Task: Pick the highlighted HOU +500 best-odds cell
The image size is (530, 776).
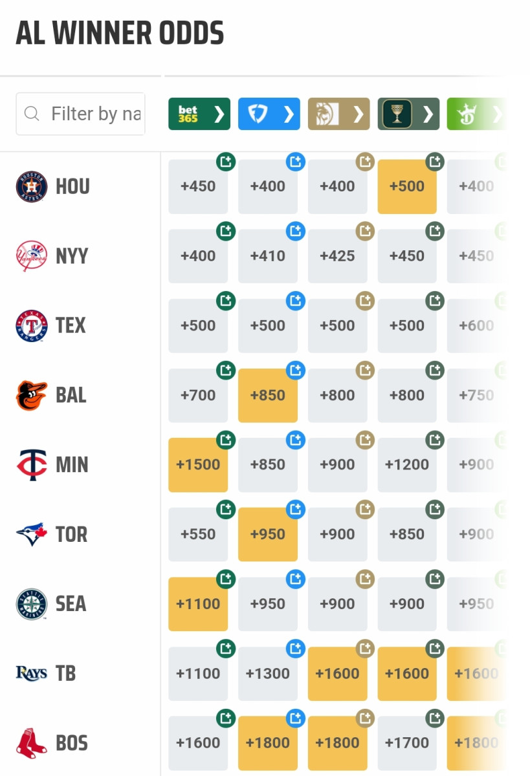Action: coord(406,187)
